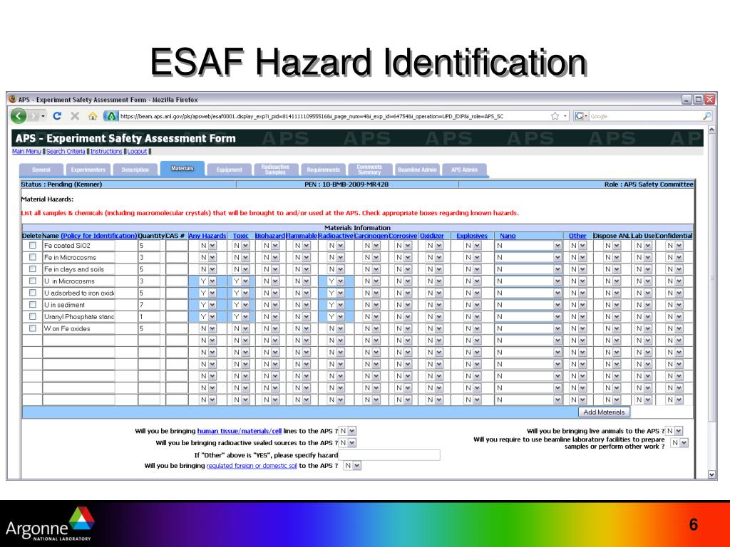Click the CAS # field for W on Fe oxides
Viewport: 730px width, 547px height.
[177, 328]
